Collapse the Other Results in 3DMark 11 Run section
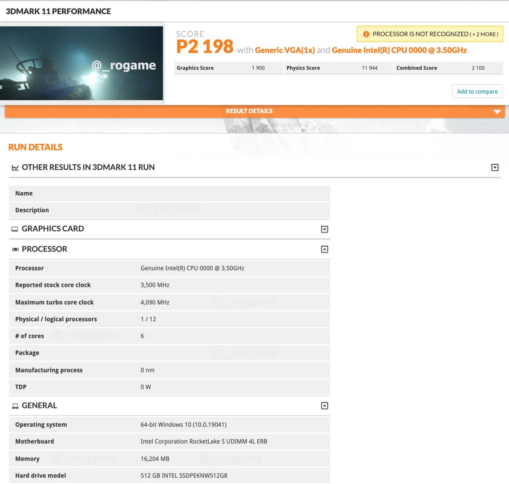Image resolution: width=509 pixels, height=484 pixels. [495, 167]
